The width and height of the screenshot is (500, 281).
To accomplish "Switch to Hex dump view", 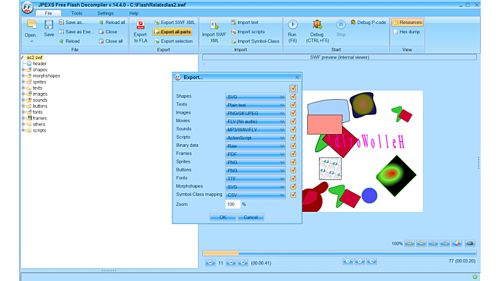I will pyautogui.click(x=406, y=32).
